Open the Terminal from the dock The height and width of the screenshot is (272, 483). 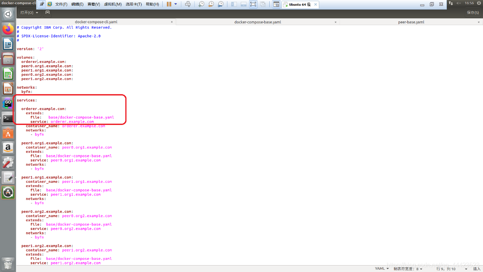[x=8, y=118]
